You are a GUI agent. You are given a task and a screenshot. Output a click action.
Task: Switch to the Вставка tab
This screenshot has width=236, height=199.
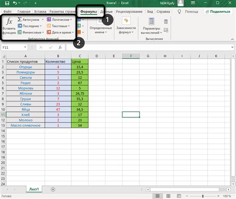(40, 11)
